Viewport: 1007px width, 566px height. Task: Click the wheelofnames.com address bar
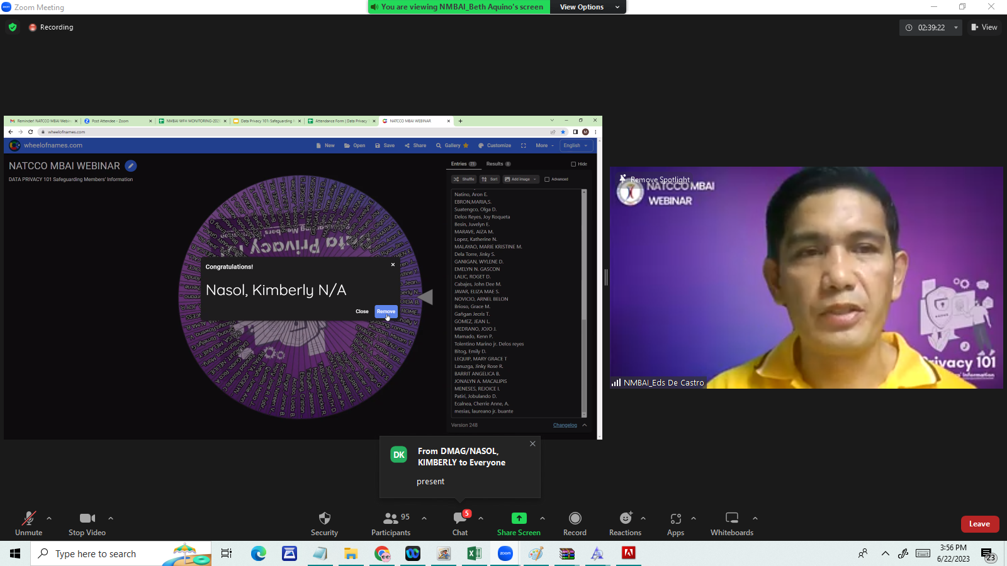(x=296, y=132)
